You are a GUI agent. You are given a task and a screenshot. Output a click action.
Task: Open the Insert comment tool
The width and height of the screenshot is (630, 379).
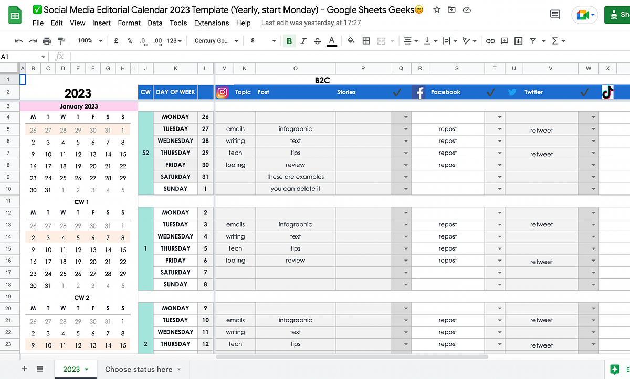click(x=504, y=40)
